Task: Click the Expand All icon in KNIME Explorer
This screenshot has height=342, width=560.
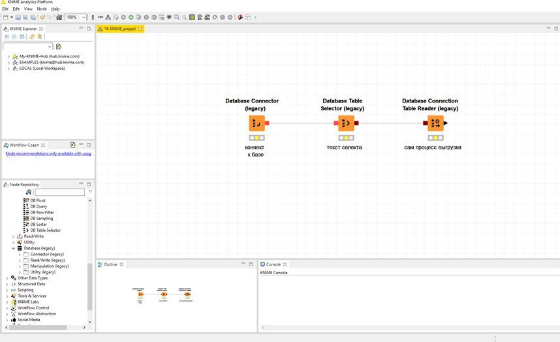Action: [x=7, y=37]
